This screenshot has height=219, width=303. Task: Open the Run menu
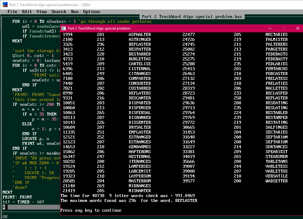click(x=75, y=12)
